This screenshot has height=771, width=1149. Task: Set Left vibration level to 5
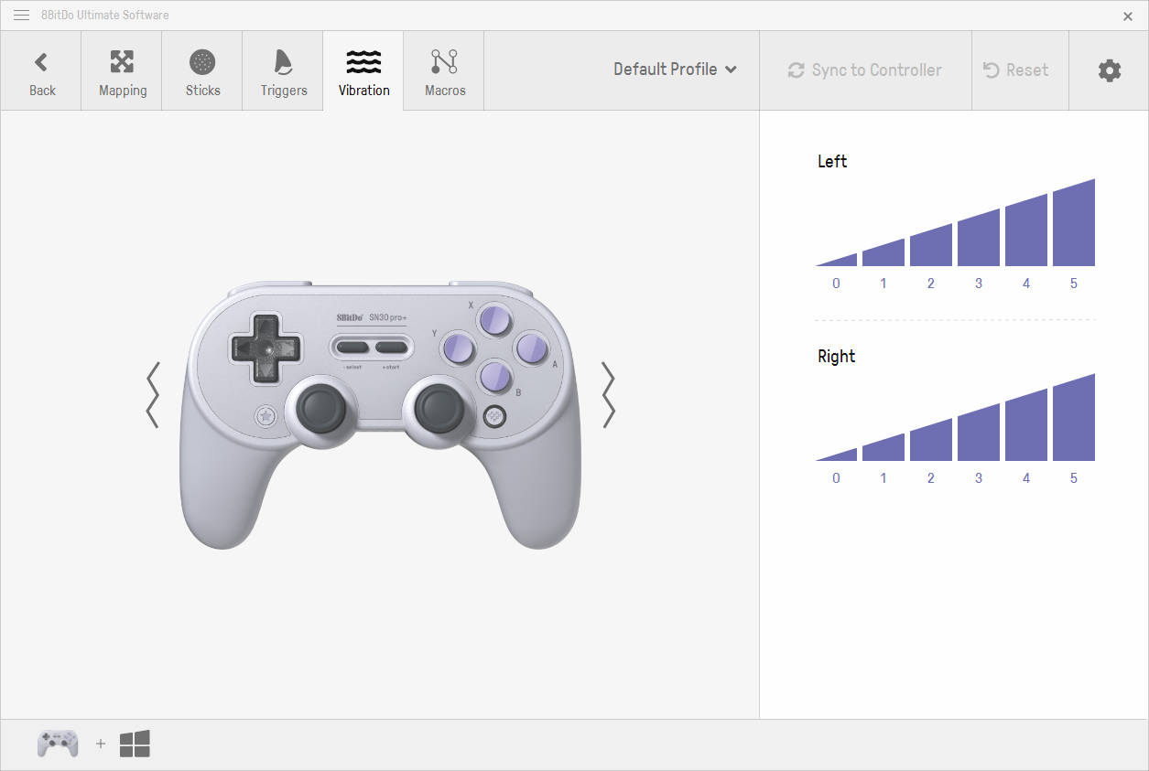tap(1074, 223)
